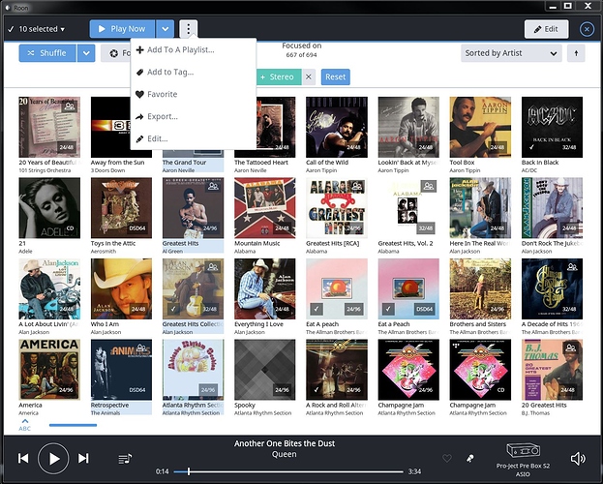Click the CD badge on Champagne Jam
Viewport: 603px width, 484px height.
point(501,390)
